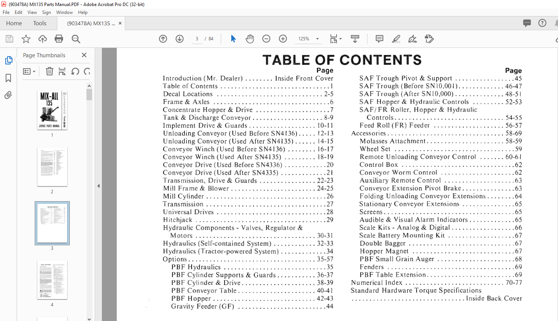Delete selected page with trash icon
This screenshot has width=558, height=321.
(x=49, y=71)
